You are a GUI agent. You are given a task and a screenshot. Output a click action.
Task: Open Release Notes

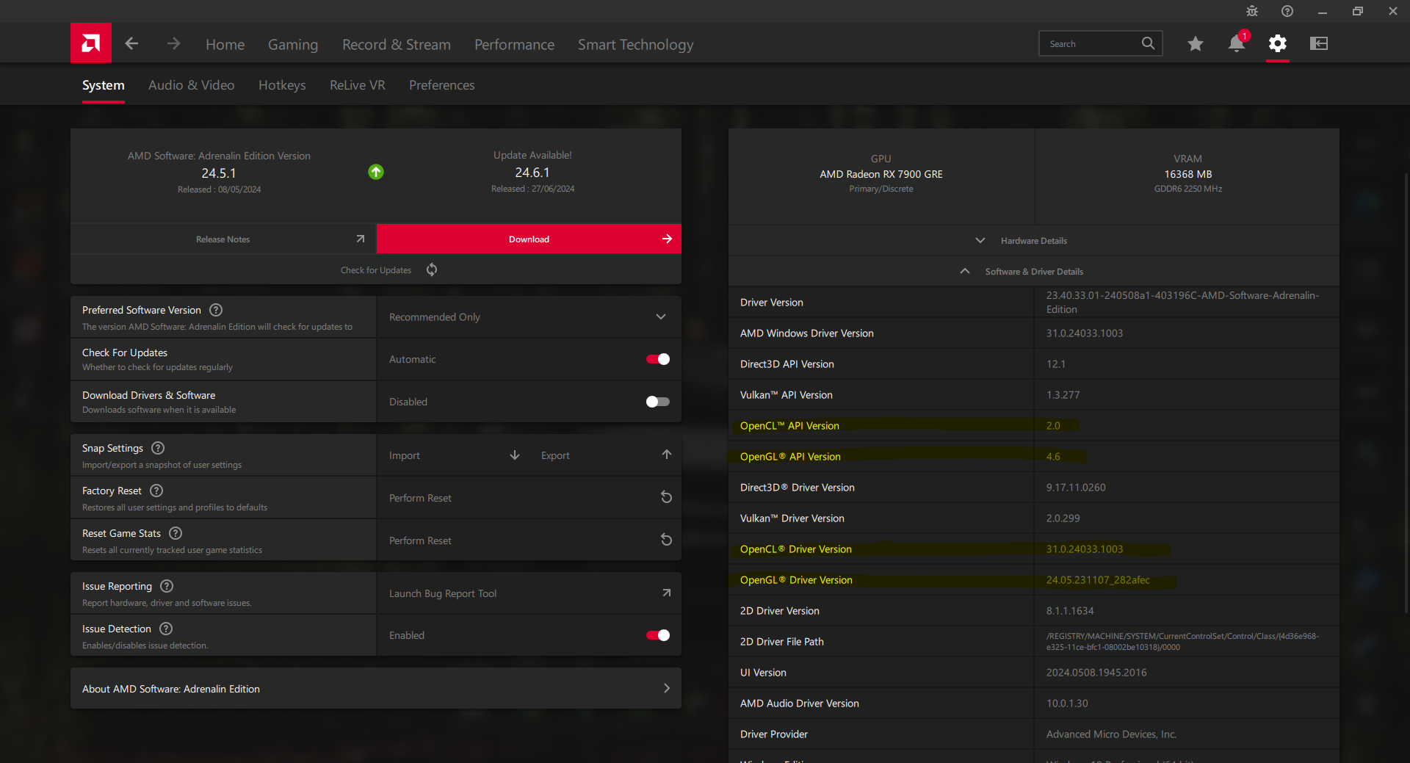coord(223,239)
